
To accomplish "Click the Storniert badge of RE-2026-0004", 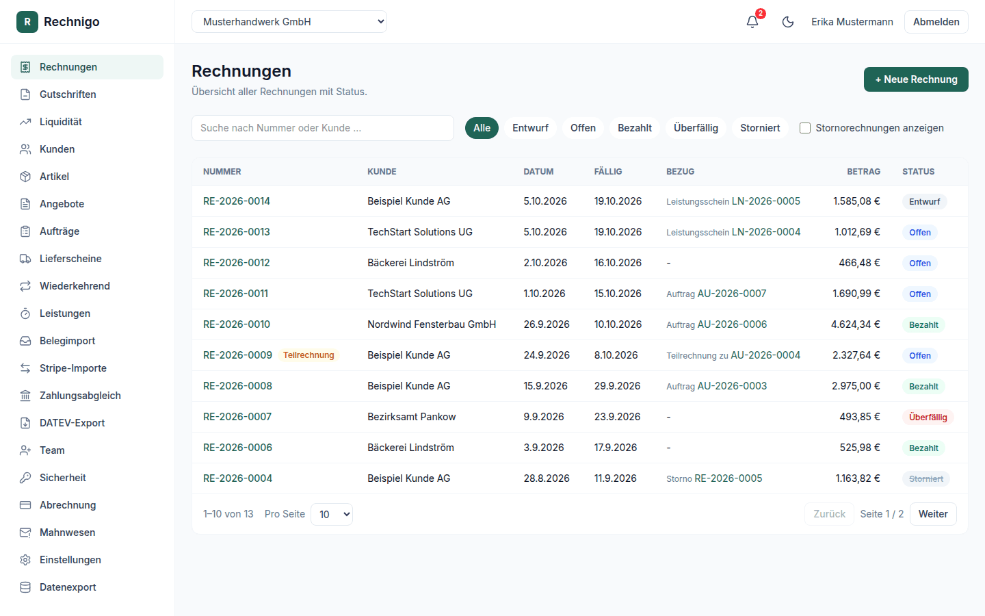I will tap(926, 478).
